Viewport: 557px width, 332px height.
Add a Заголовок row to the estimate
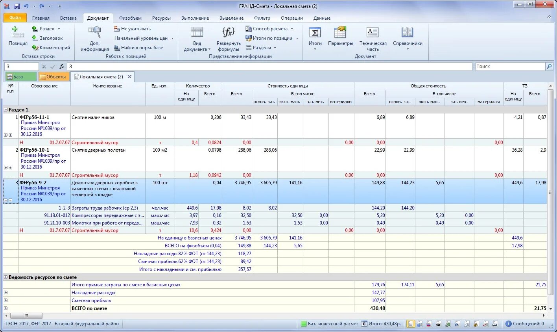[x=47, y=38]
